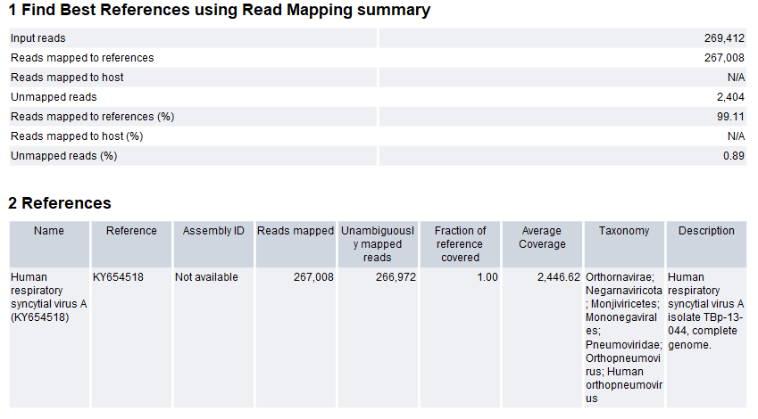Click the Input reads summary row label

click(x=37, y=38)
